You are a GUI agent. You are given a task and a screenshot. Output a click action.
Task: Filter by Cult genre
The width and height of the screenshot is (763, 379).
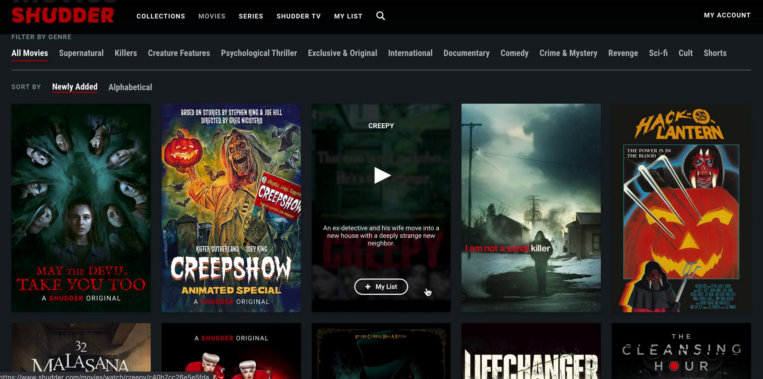[686, 53]
